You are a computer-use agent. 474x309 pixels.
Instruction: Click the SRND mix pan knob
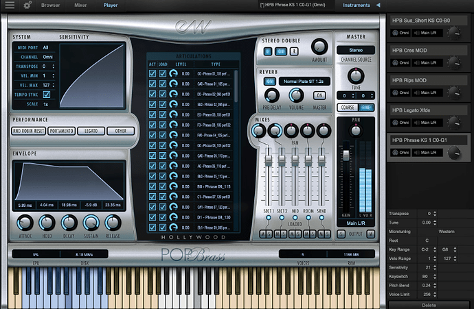pos(324,131)
